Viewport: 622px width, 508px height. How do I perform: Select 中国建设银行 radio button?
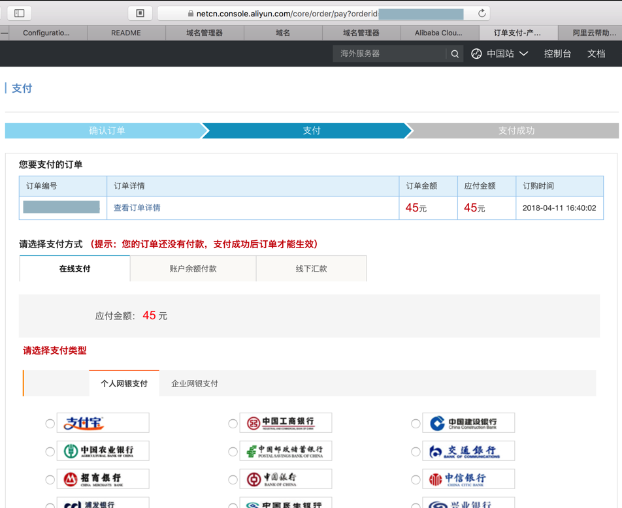pos(416,424)
